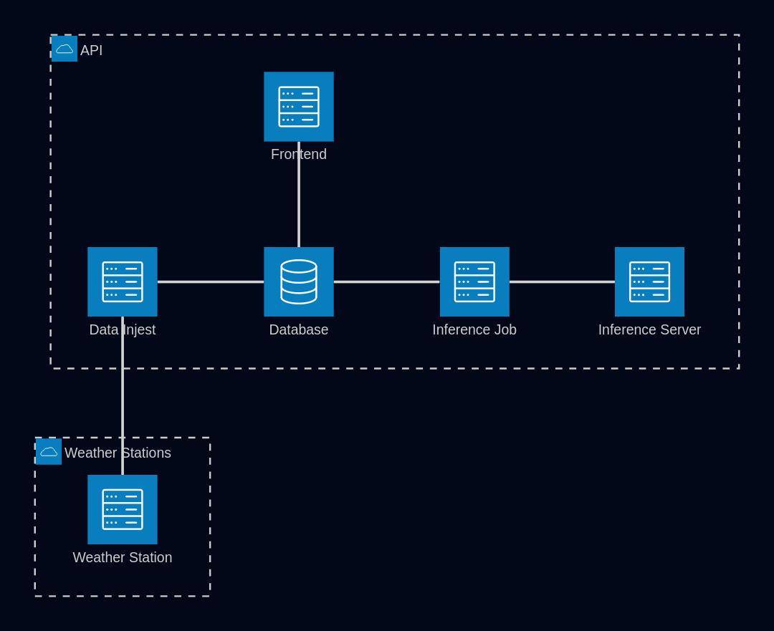This screenshot has width=774, height=631.
Task: Select the Frontend server icon
Action: coord(299,107)
